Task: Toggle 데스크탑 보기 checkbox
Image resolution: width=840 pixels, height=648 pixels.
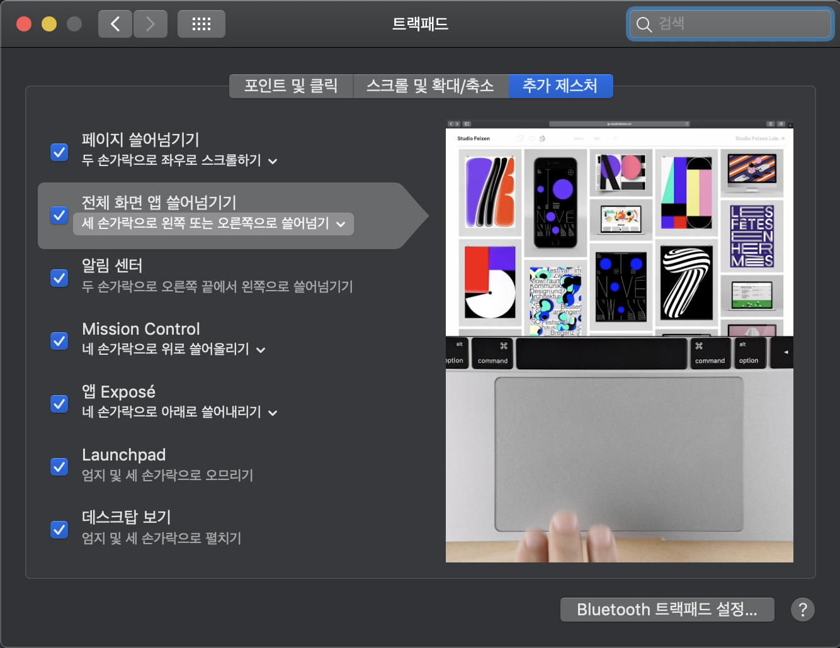Action: click(x=59, y=529)
